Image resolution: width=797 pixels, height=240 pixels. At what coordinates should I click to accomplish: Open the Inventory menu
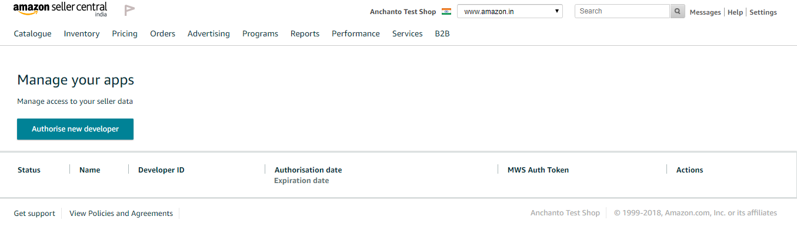[x=82, y=34]
